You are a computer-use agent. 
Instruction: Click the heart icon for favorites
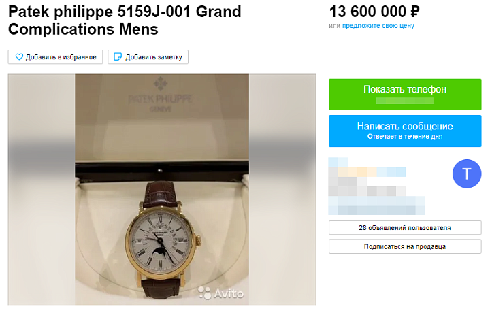[19, 57]
